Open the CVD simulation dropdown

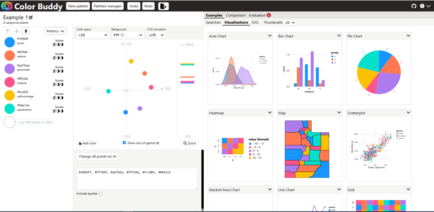click(156, 35)
